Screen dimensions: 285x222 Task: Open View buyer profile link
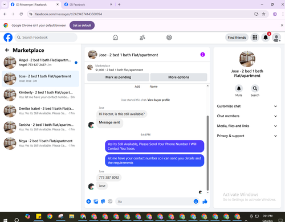pos(158,100)
